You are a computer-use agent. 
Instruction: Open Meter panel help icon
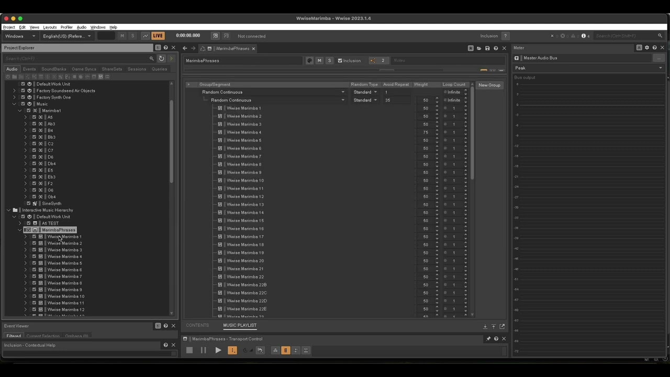(654, 48)
